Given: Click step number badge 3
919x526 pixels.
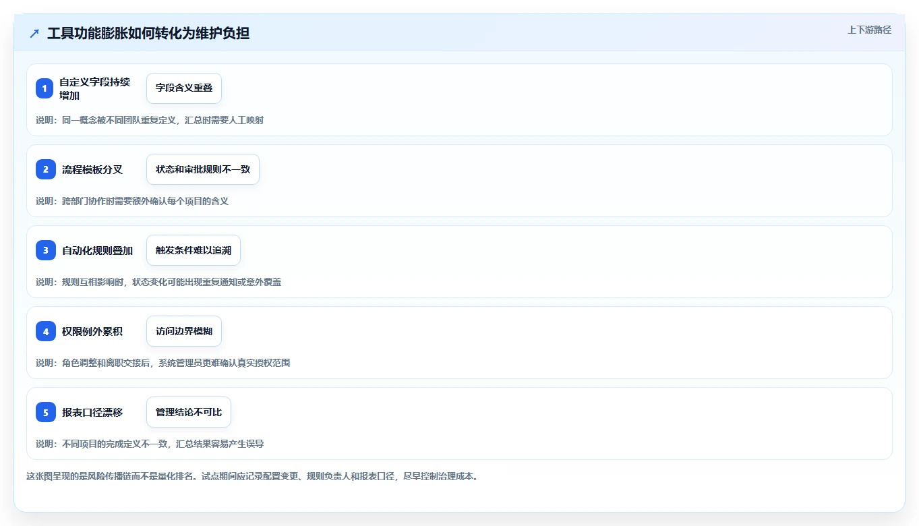Looking at the screenshot, I should coord(45,250).
